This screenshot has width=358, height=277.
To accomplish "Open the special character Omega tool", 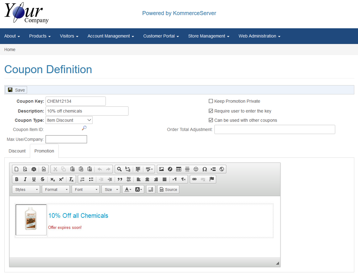I will [x=205, y=169].
